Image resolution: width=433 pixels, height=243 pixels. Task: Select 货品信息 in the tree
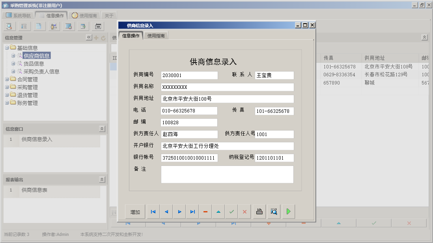[x=34, y=64]
